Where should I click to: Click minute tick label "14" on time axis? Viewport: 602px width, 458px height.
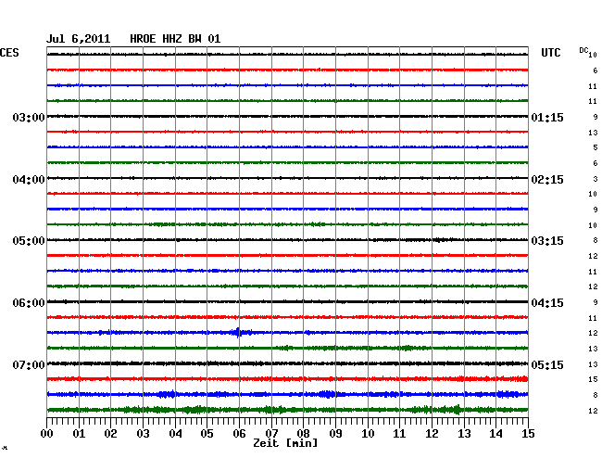point(495,433)
